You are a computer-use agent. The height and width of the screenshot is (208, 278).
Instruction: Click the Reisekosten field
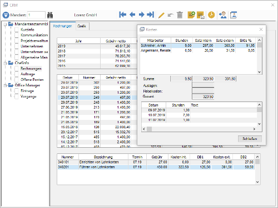(x=203, y=91)
